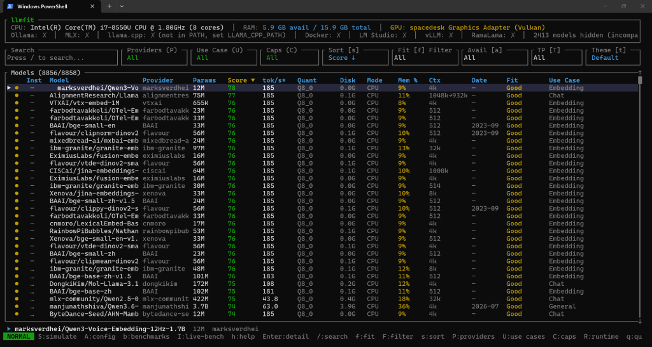Click the h:help shortcut hint
Viewport: 652px width, 347px height.
click(x=243, y=337)
